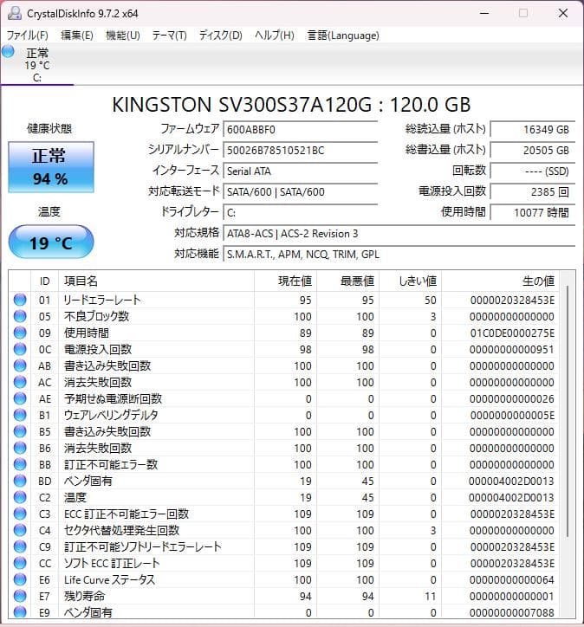
Task: Open the 機能(U) menu
Action: click(x=123, y=36)
